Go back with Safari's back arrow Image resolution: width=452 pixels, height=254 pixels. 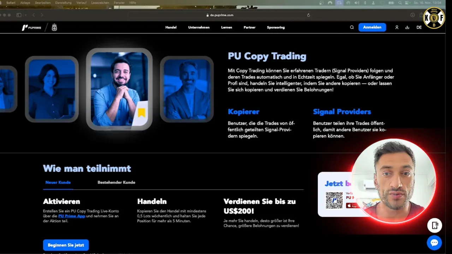coord(34,15)
